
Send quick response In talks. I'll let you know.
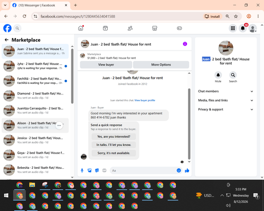[x=114, y=145]
